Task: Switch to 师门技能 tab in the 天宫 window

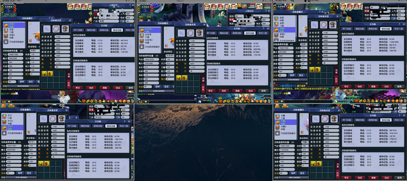Action: tap(78, 30)
